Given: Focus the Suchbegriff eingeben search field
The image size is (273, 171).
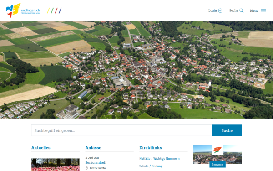Looking at the screenshot, I should pos(121,130).
